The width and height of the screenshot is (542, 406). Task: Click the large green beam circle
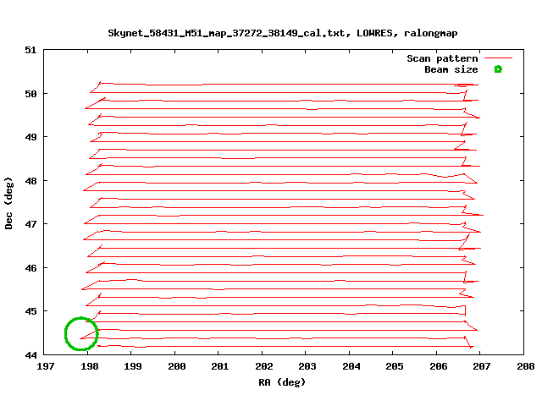coord(81,333)
